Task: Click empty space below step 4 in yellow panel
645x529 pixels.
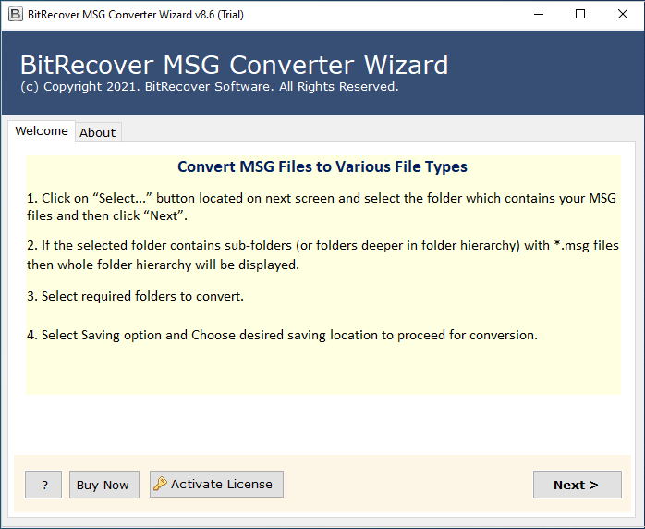Action: 322,372
